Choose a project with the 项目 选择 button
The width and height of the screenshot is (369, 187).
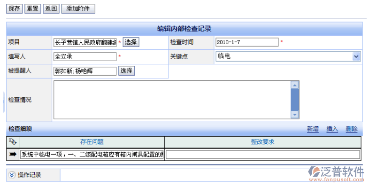[x=131, y=42]
